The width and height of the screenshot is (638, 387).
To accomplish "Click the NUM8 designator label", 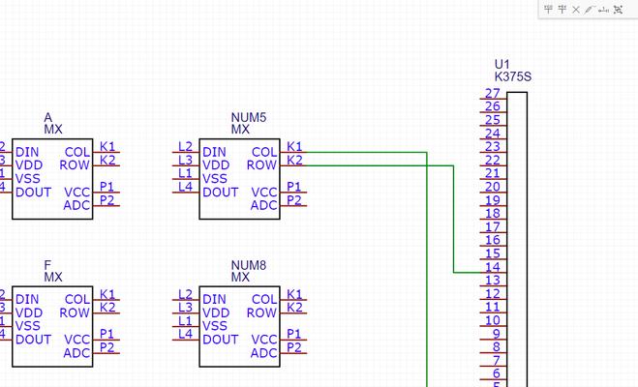I will [249, 265].
